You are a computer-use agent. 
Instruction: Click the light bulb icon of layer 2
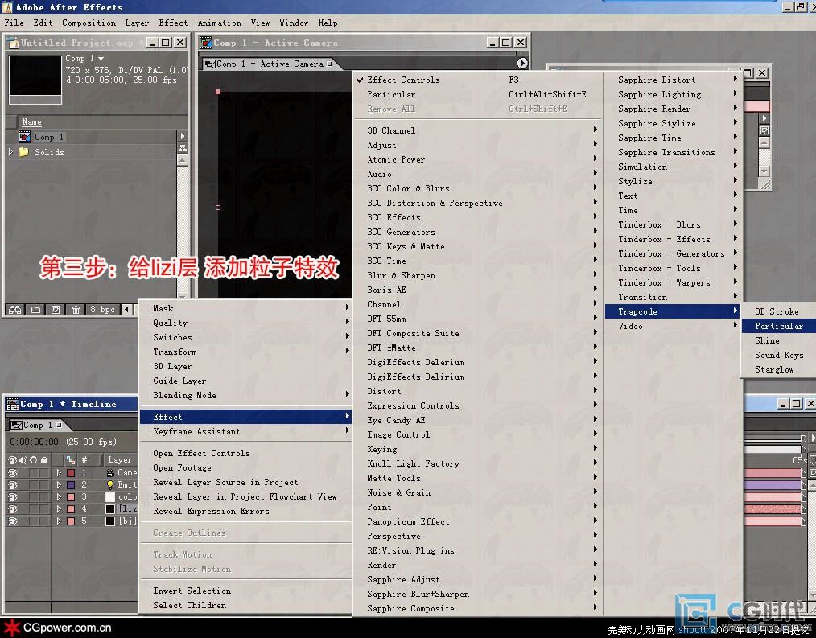coord(110,484)
